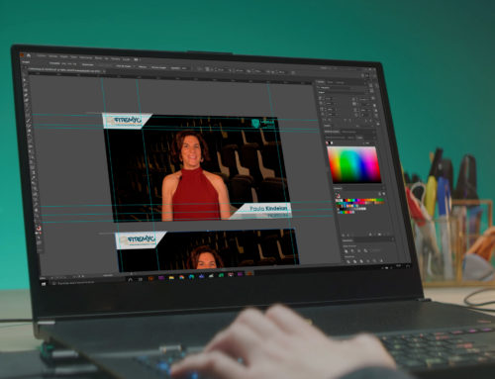Open the arrange documents dropdown in menu bar
Screen dimensions: 495x379
[x=136, y=59]
